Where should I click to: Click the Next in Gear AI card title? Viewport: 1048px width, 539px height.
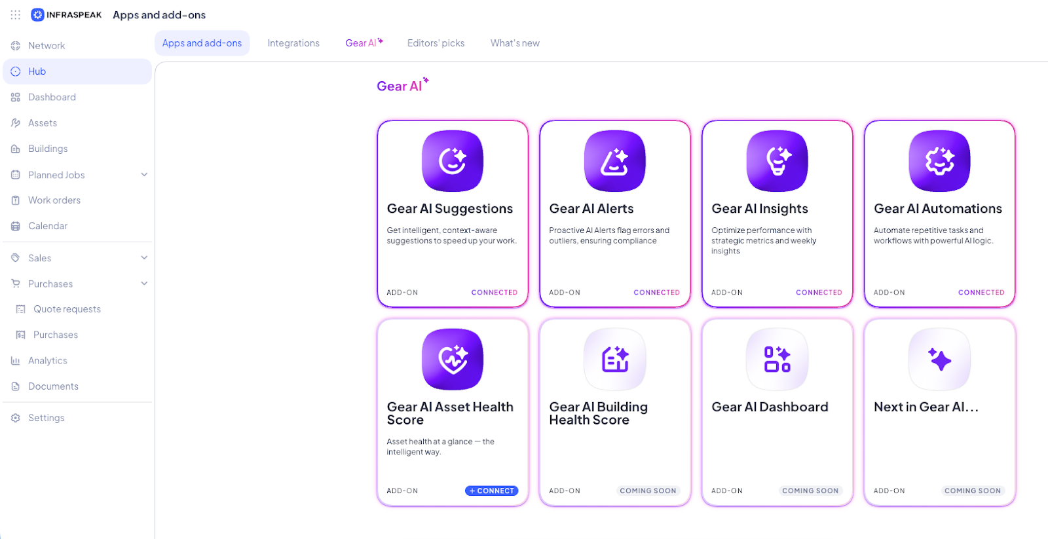pyautogui.click(x=926, y=407)
